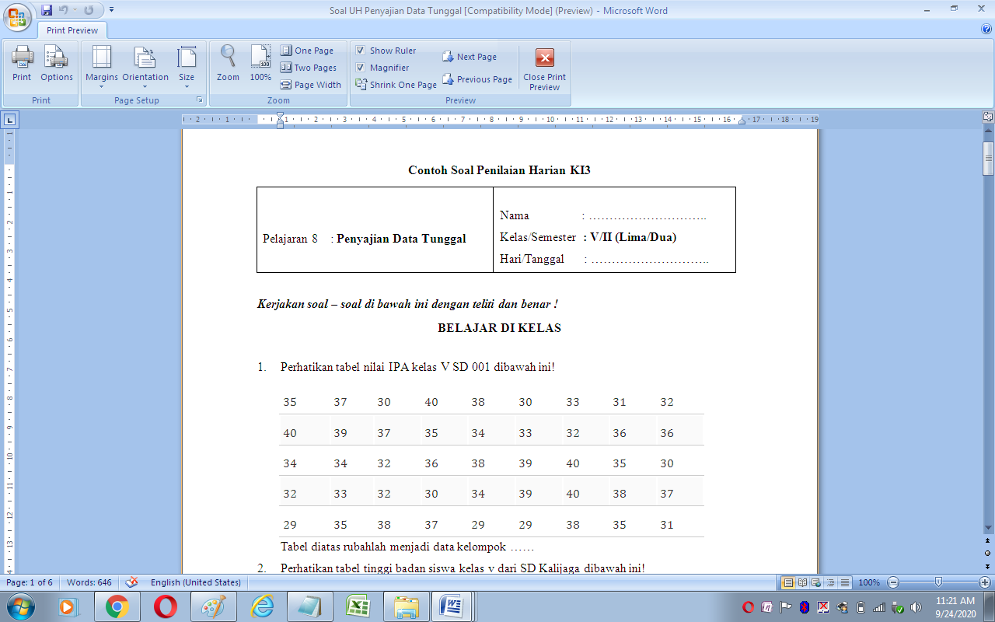Click Shrink One Page
995x622 pixels.
(x=396, y=85)
